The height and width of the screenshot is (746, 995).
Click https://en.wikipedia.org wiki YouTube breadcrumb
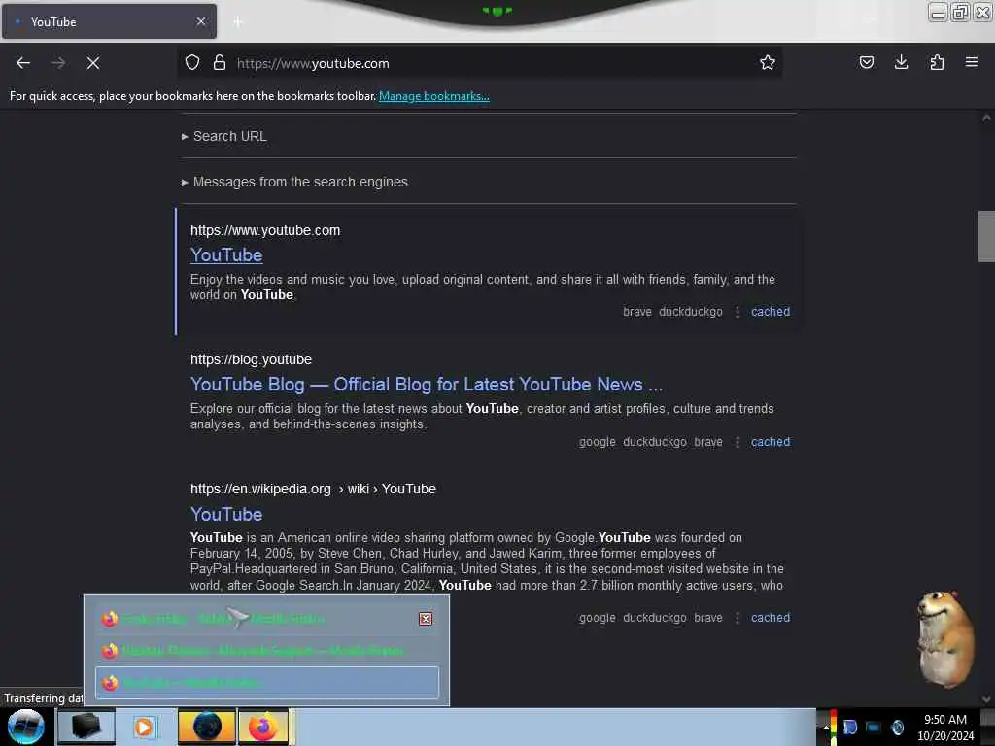point(314,490)
